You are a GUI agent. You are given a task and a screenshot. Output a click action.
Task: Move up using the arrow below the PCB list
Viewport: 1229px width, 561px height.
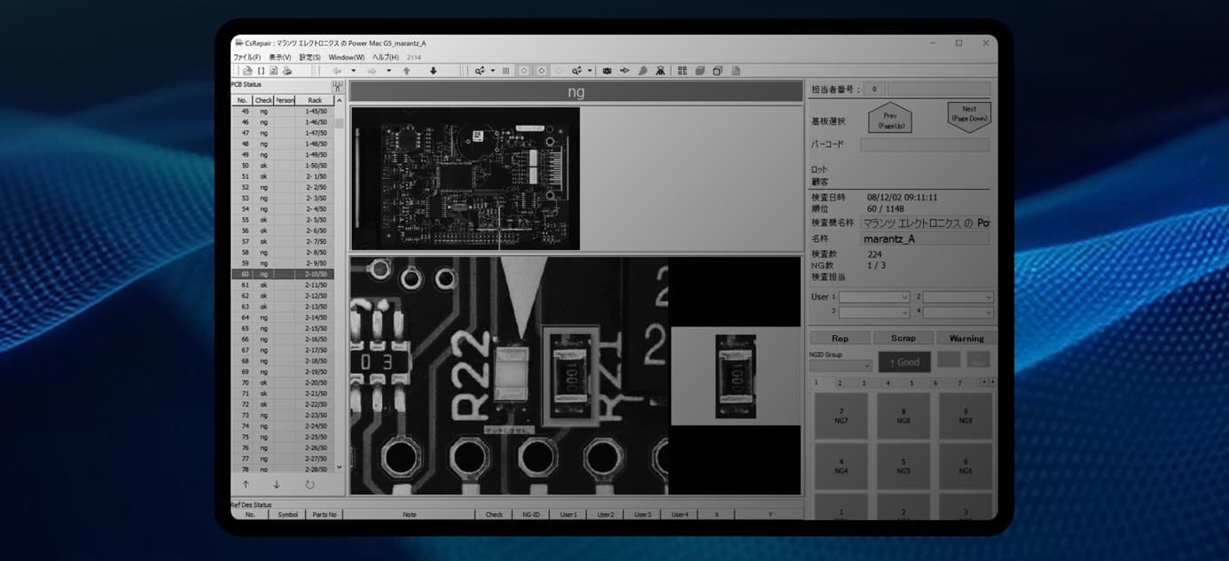point(246,485)
